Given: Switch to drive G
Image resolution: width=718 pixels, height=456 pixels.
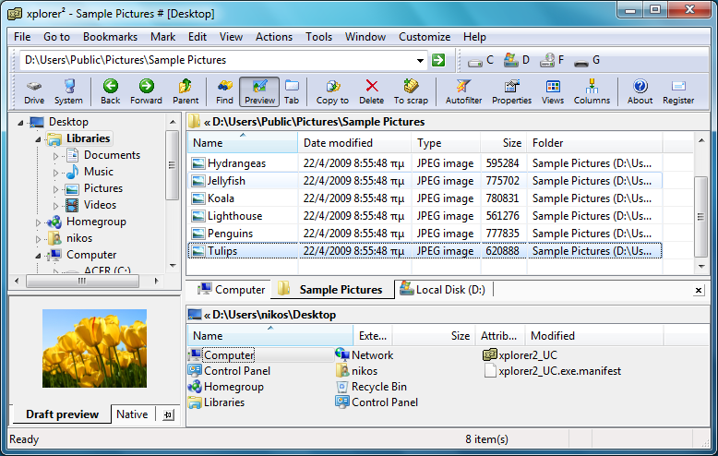Looking at the screenshot, I should pos(587,60).
